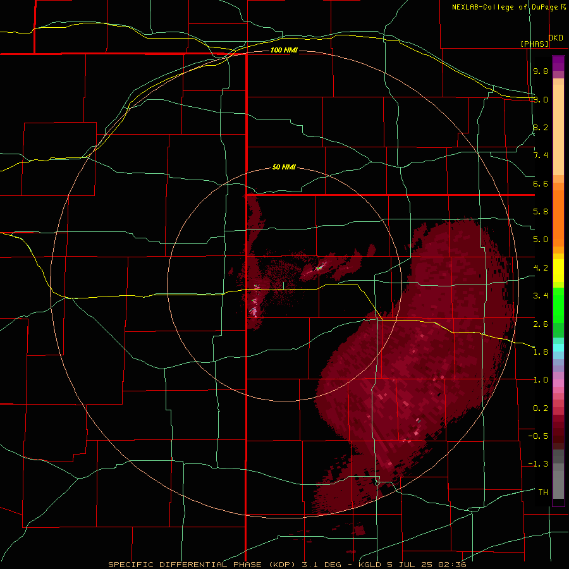
Task: Select the 8.2 scale label
Action: pos(541,127)
